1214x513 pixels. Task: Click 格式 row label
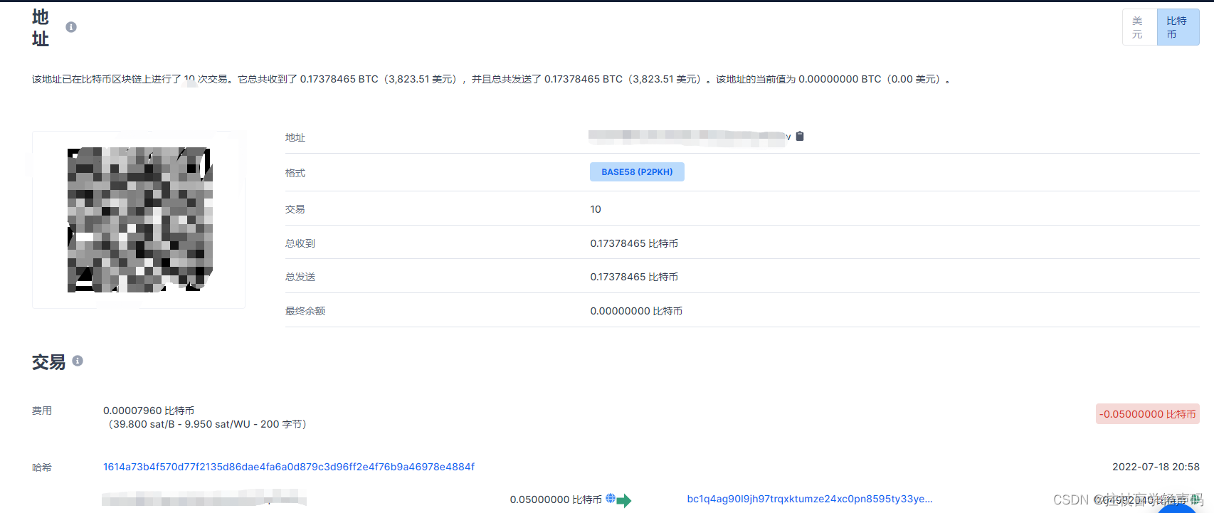point(295,173)
